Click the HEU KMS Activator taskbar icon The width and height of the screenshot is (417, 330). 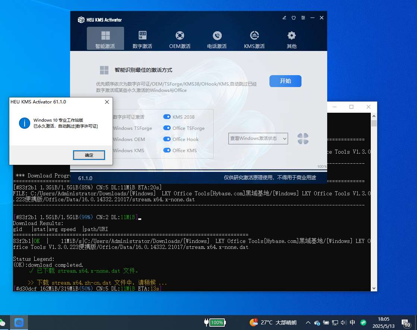[x=19, y=323]
